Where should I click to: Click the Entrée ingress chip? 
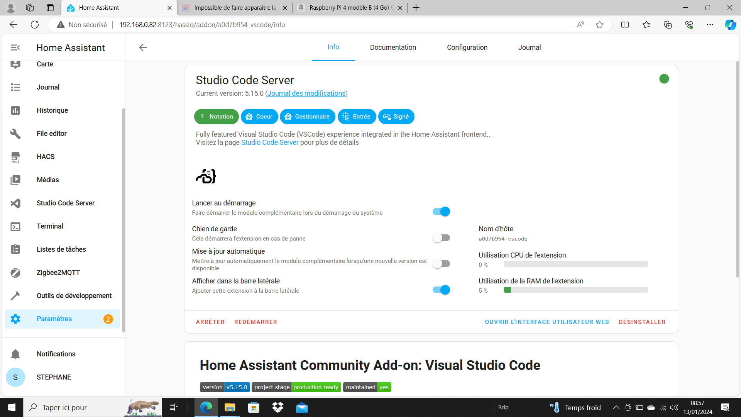[x=357, y=117]
